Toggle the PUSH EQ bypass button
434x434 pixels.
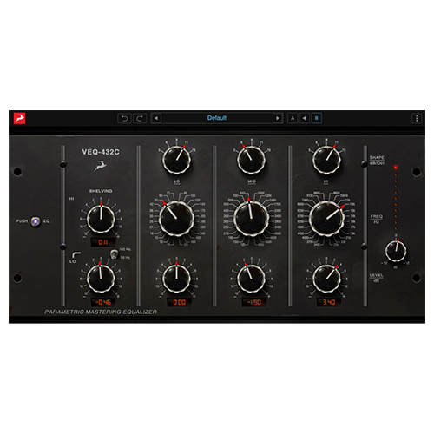click(x=36, y=221)
